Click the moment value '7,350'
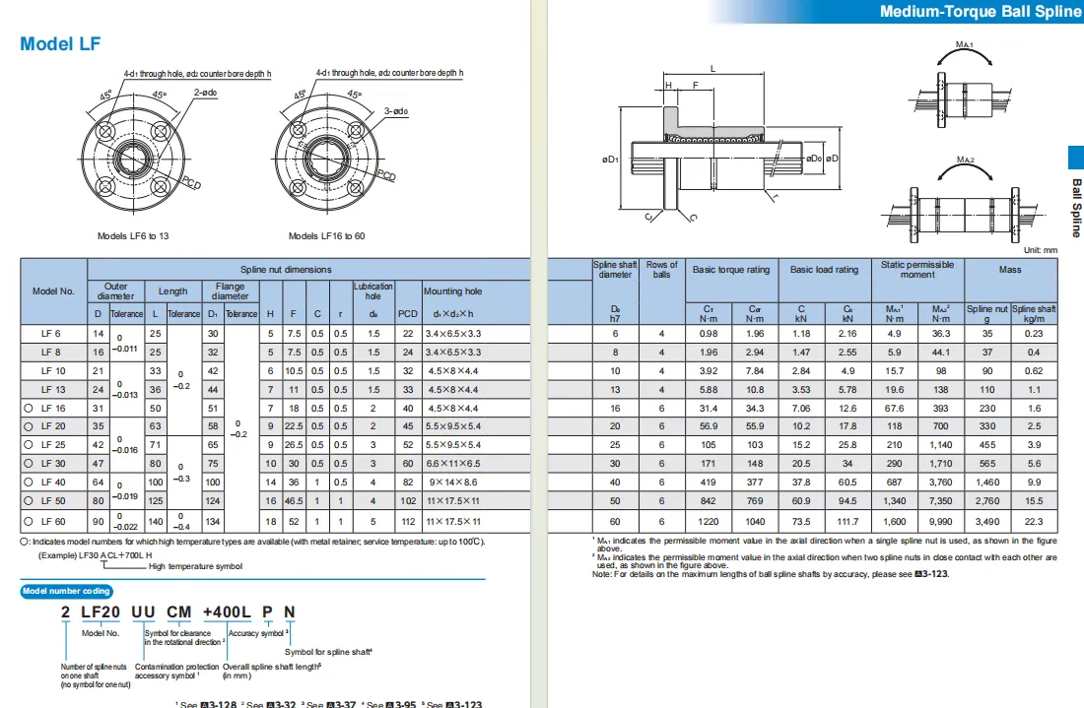This screenshot has width=1084, height=708. click(x=941, y=501)
